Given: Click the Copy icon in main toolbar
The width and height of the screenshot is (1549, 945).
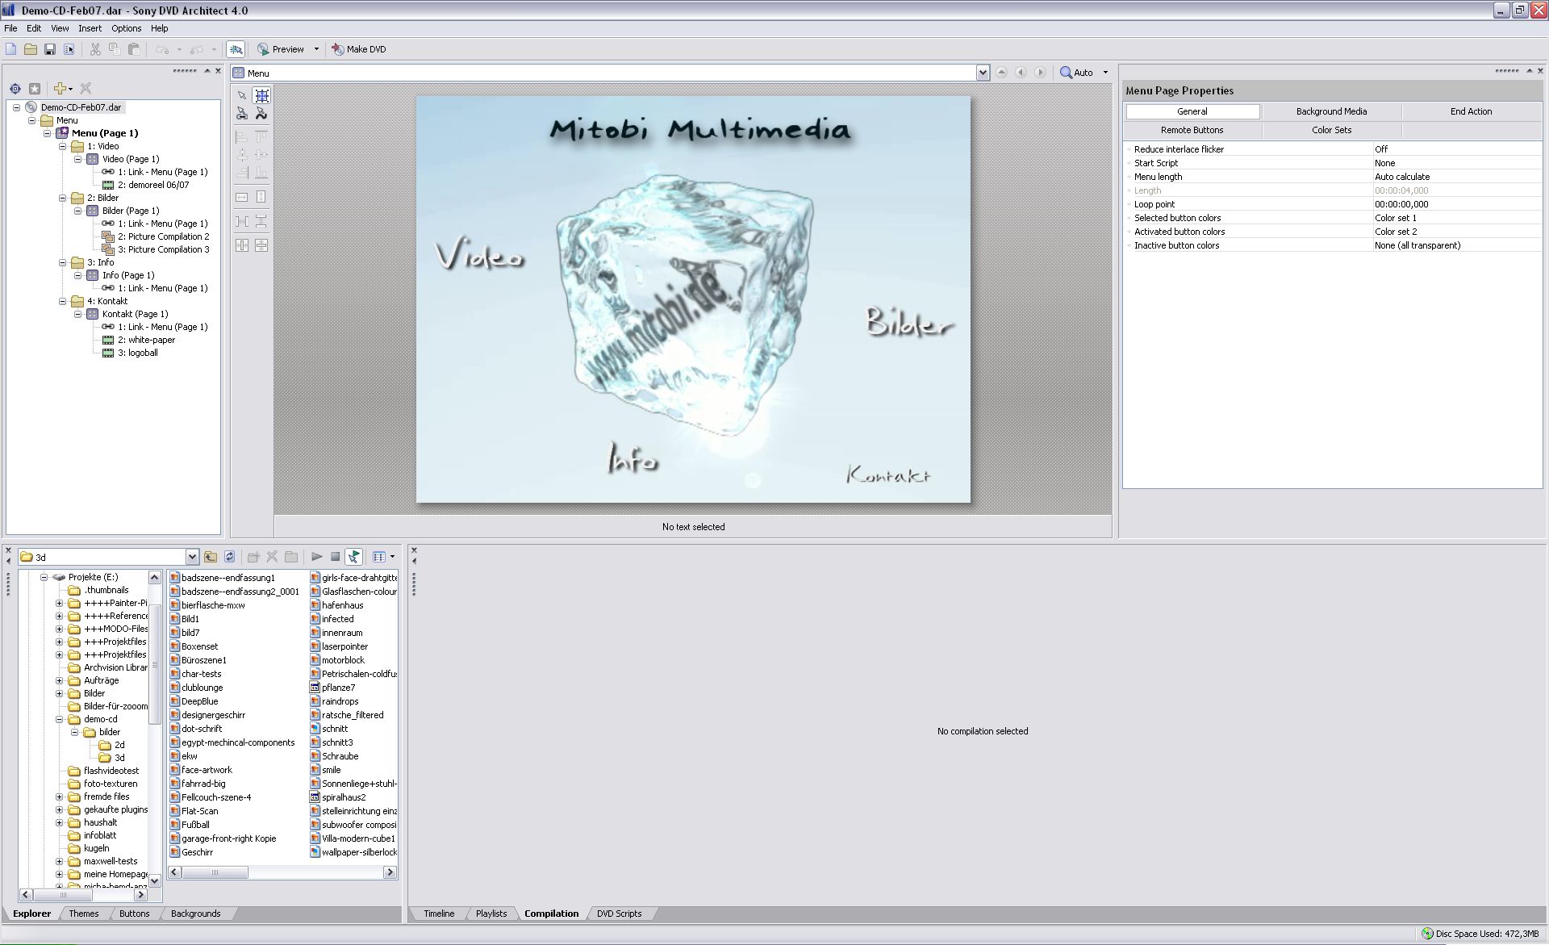Looking at the screenshot, I should [x=115, y=49].
